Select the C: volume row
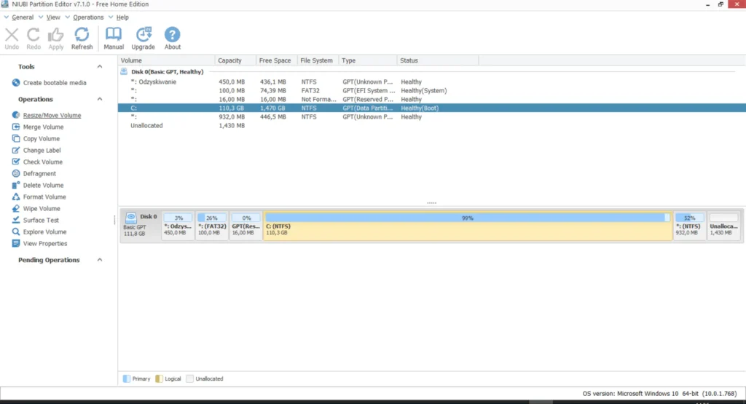 pyautogui.click(x=432, y=108)
